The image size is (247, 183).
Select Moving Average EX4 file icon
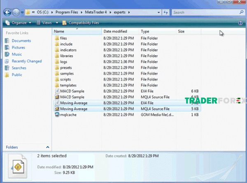(57, 103)
